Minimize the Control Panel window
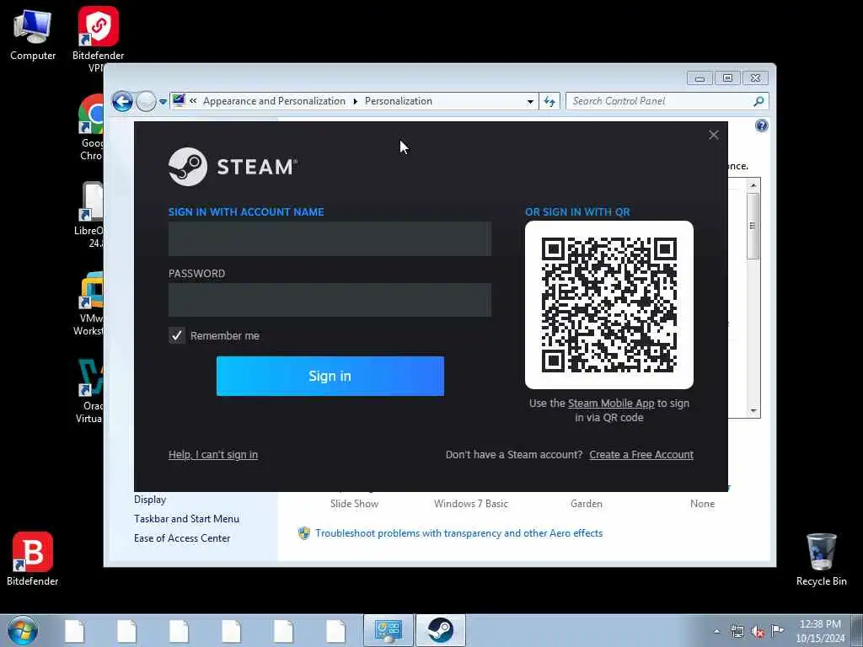Screen dimensions: 863x647 [700, 78]
